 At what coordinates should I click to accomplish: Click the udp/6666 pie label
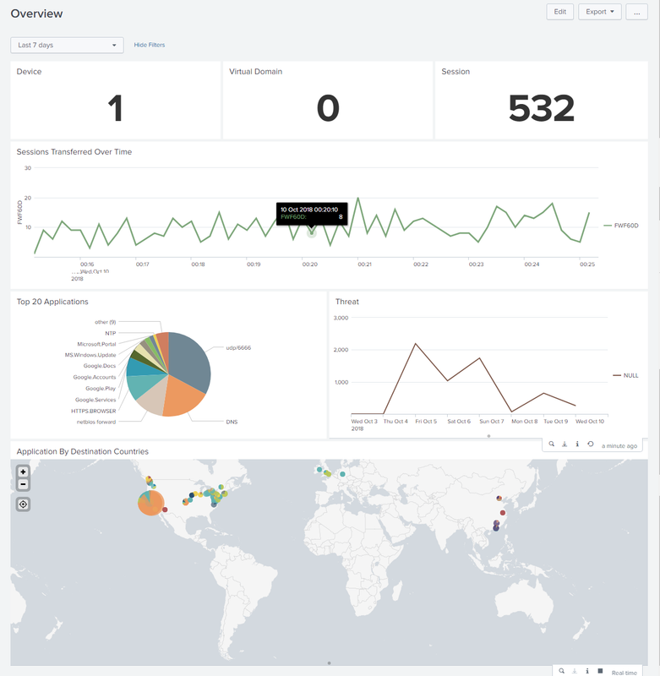coord(238,348)
